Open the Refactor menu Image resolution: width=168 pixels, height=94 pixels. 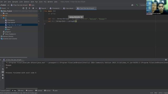point(27,2)
